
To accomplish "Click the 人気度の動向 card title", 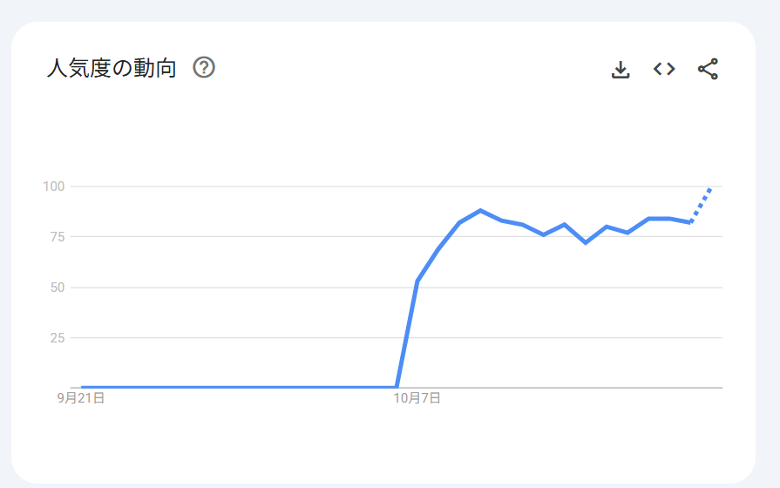I will (112, 68).
